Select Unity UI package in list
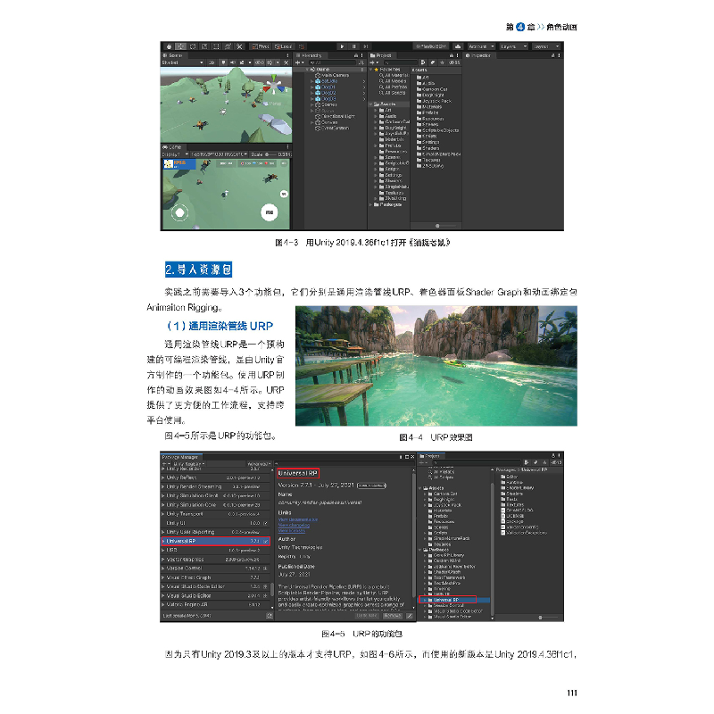Viewport: 714px width, 714px height. coord(215,523)
